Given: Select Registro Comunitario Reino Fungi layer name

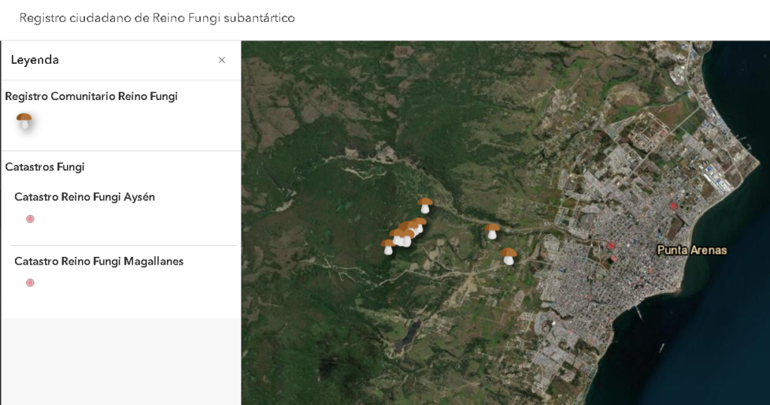Looking at the screenshot, I should 91,97.
